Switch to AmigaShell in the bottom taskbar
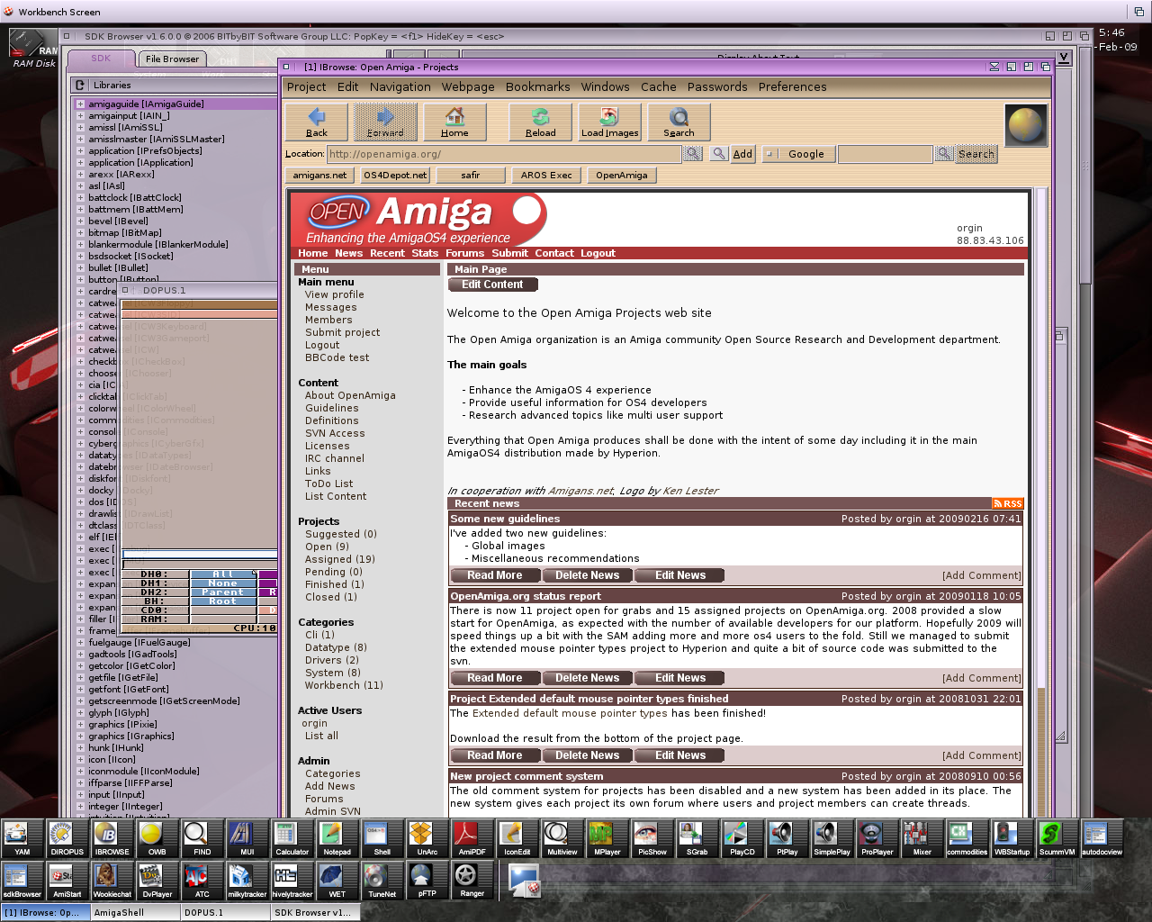This screenshot has width=1152, height=922. click(x=135, y=912)
